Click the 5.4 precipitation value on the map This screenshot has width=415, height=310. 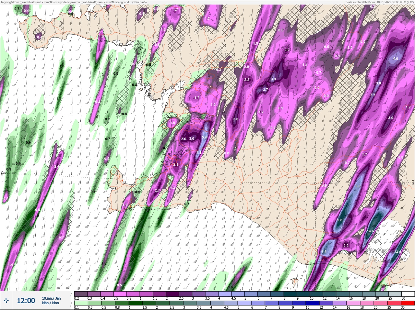(x=204, y=138)
